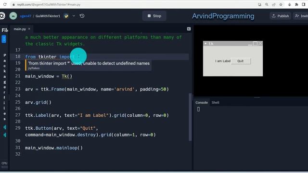Click line 29 ttk.Button statement
This screenshot has height=173, width=308.
90,131
